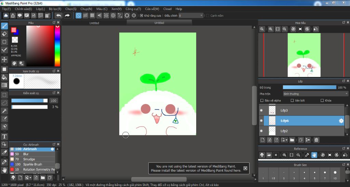
Task: Turn snap off icon in toolbar
Action: coord(78,15)
